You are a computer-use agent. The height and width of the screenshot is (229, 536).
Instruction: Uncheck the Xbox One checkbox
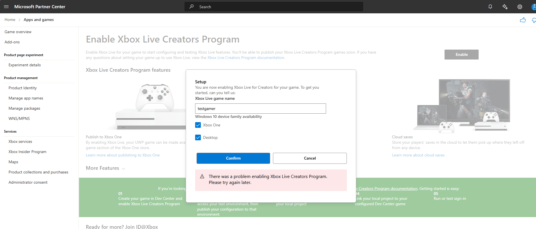(198, 125)
